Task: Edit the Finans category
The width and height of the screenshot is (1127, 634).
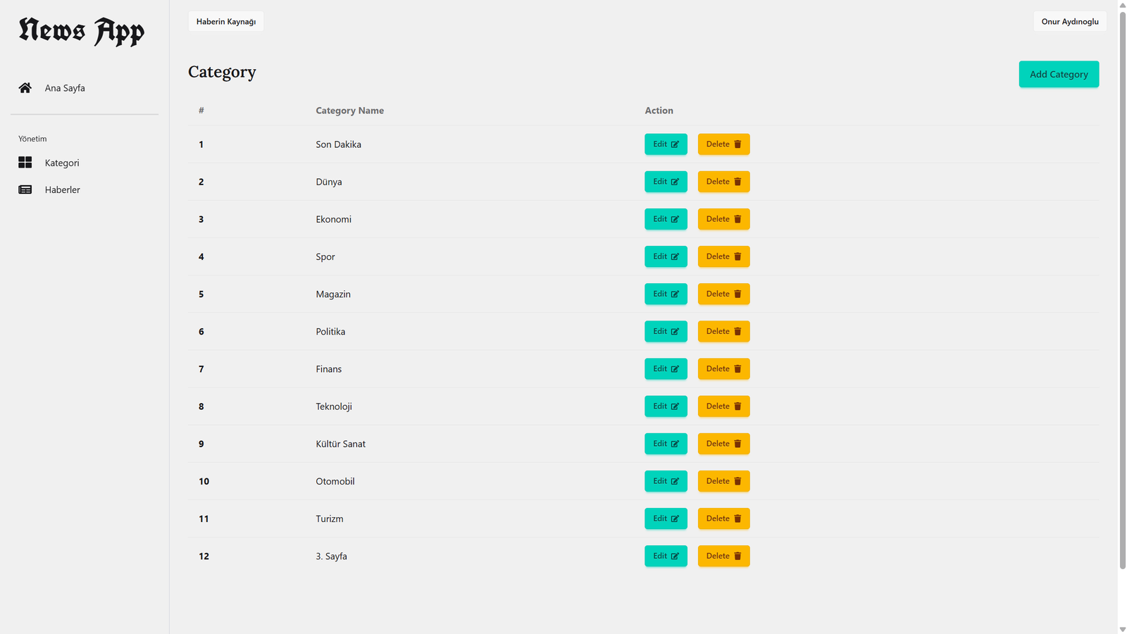Action: (665, 369)
